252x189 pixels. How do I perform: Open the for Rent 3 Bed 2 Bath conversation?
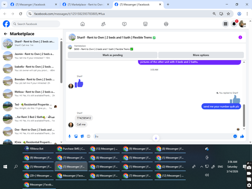[30, 119]
